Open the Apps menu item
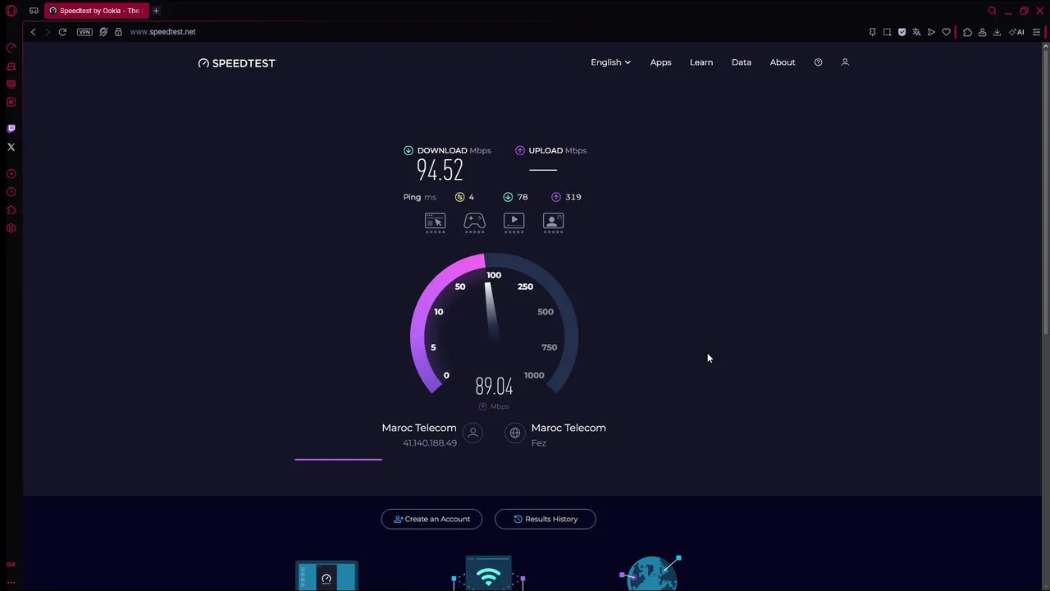Image resolution: width=1050 pixels, height=591 pixels. [x=660, y=62]
